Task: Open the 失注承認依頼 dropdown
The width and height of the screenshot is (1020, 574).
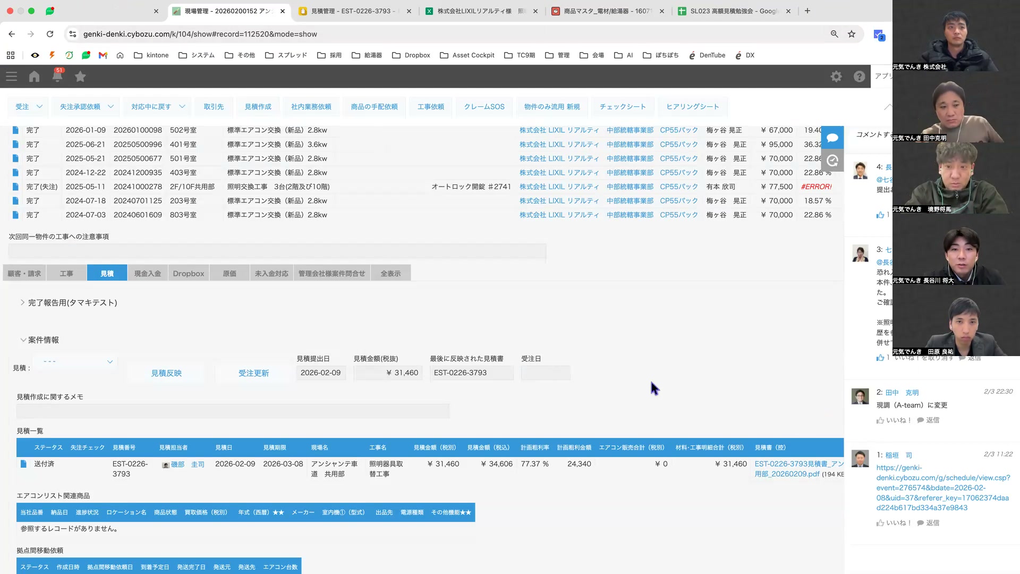Action: tap(86, 107)
